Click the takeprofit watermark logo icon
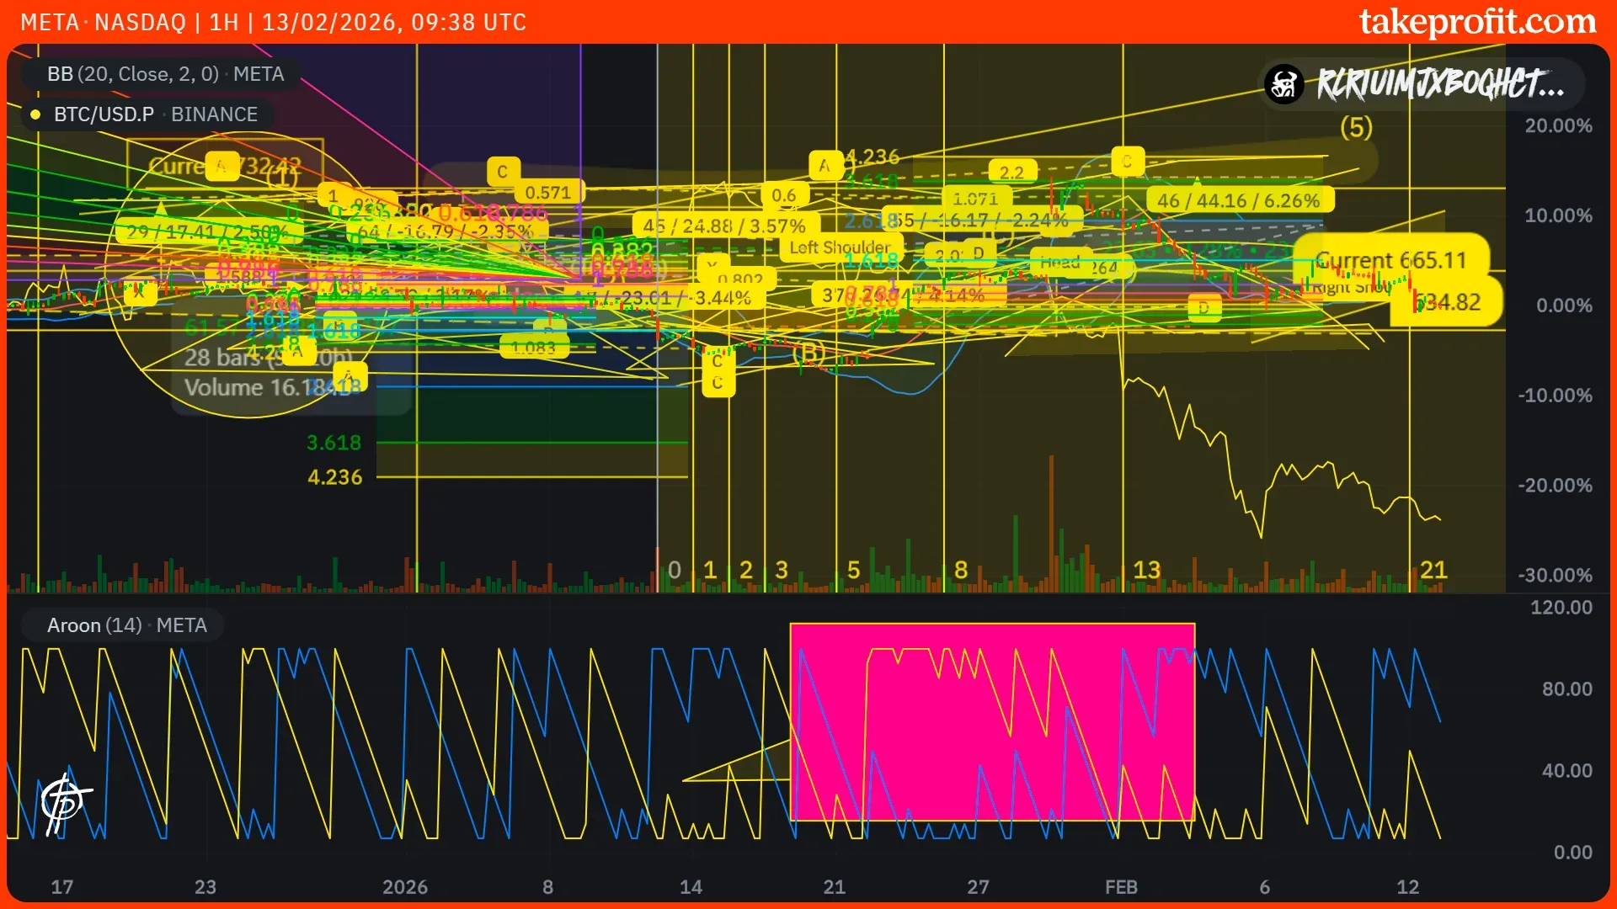 coord(64,802)
